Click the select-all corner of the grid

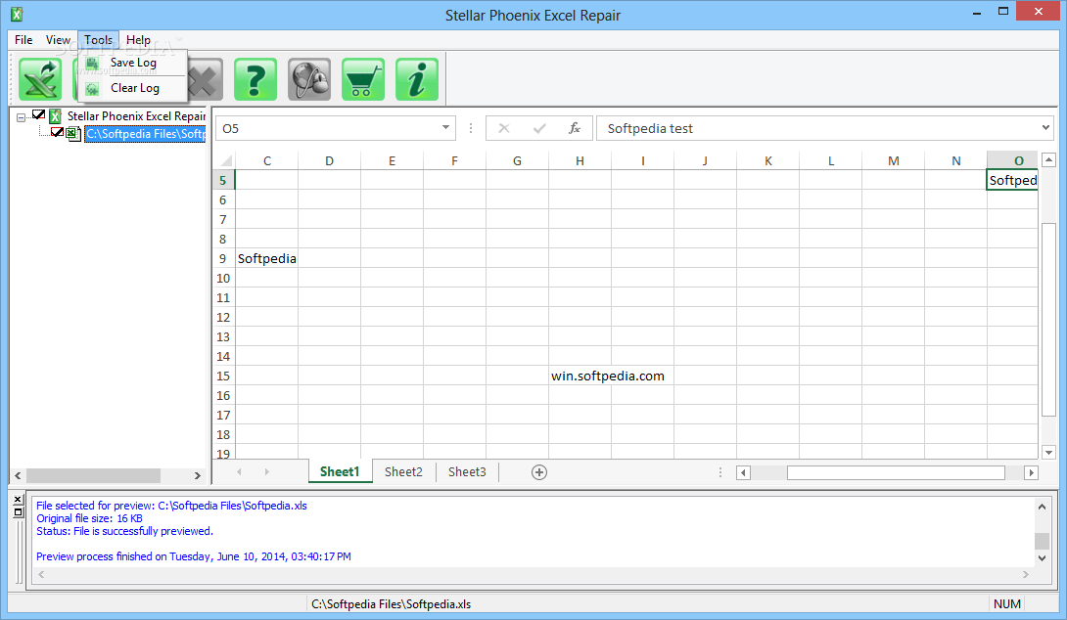click(225, 161)
